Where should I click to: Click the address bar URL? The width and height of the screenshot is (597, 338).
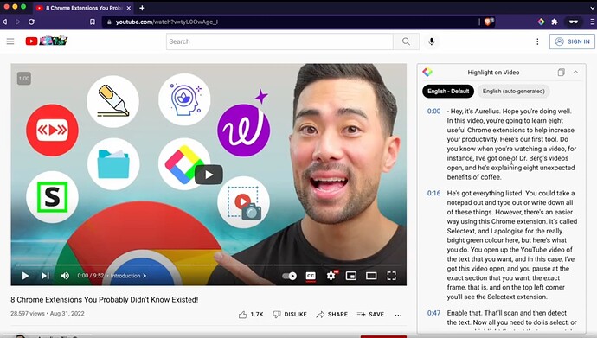pyautogui.click(x=167, y=22)
